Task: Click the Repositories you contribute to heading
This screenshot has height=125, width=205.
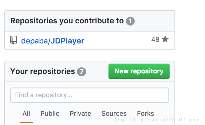Action: pyautogui.click(x=67, y=21)
